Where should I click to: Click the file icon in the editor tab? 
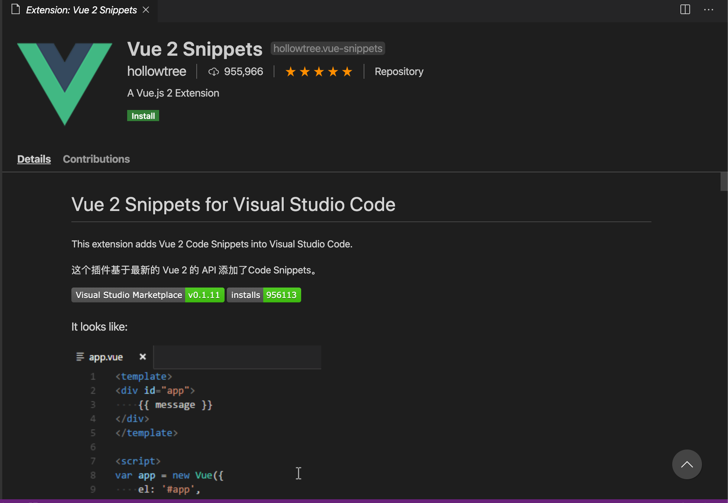tap(15, 10)
